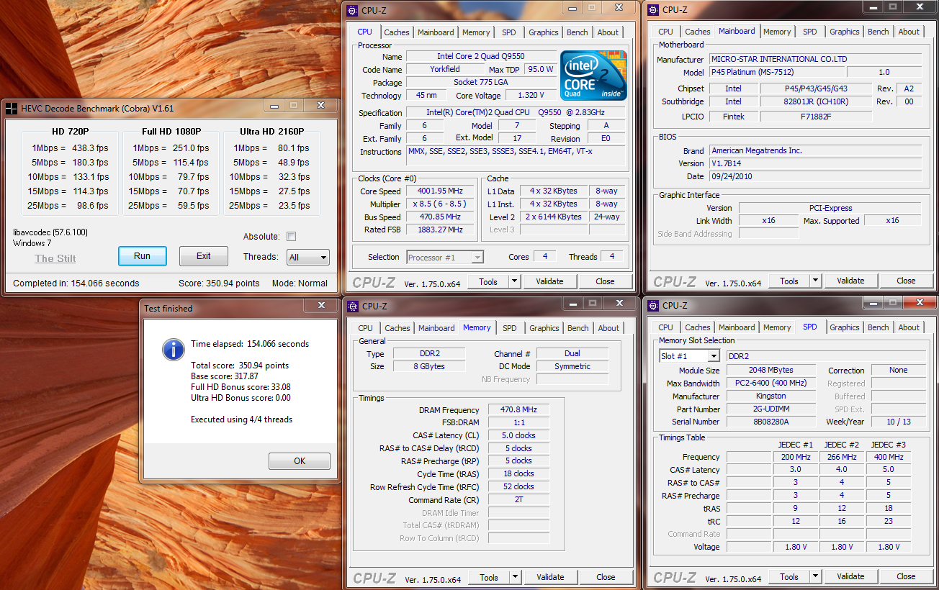
Task: Select Max Bandwidth PC2-6400 (400 MHz)
Action: [770, 383]
